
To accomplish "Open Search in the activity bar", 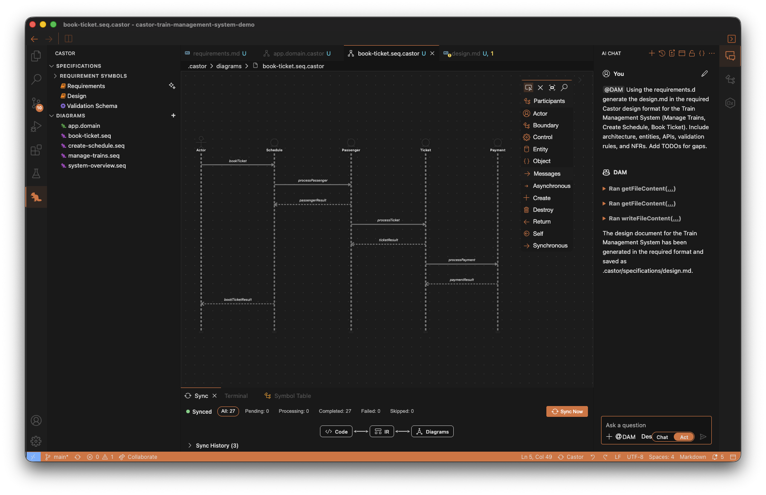I will (x=36, y=79).
